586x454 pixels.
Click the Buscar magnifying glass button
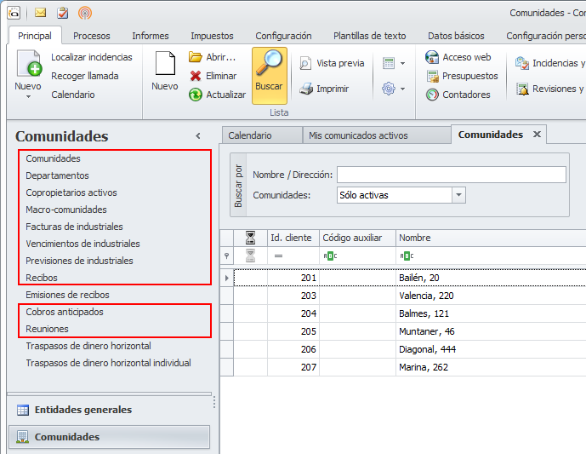(270, 75)
